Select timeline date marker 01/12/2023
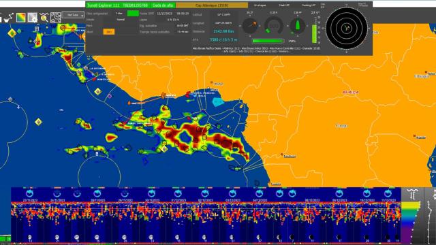Viewport: 436px width, 245px height. [x=178, y=200]
